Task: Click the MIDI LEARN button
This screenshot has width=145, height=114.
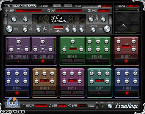Action: [x=57, y=6]
